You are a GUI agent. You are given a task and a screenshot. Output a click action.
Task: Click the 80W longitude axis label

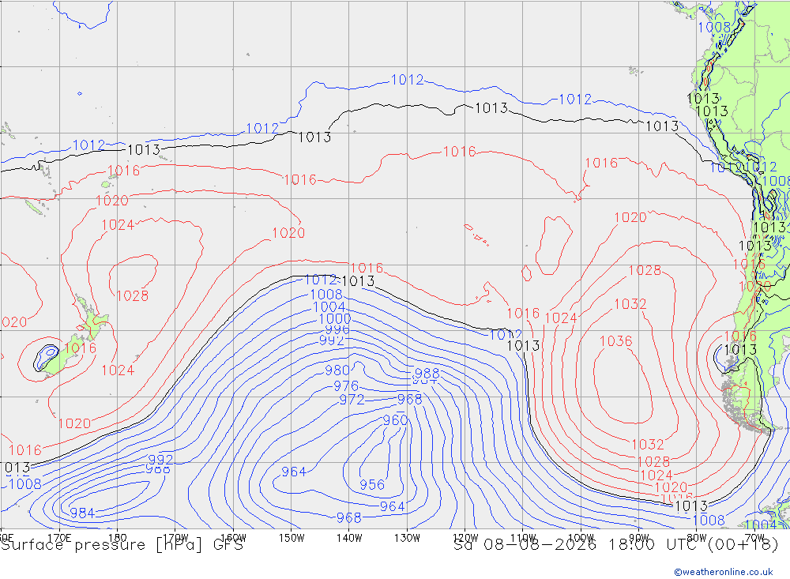point(697,538)
